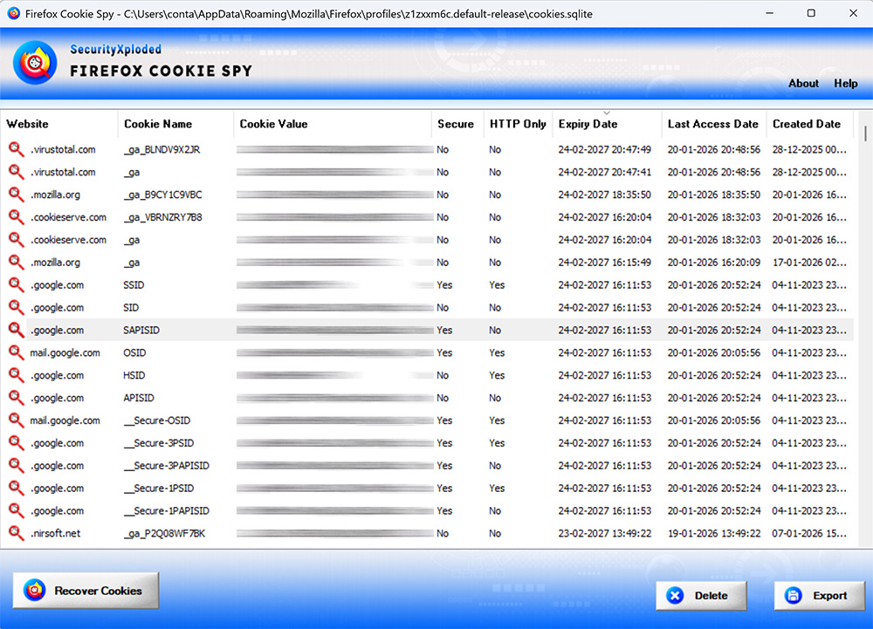Open the Help menu

point(845,84)
